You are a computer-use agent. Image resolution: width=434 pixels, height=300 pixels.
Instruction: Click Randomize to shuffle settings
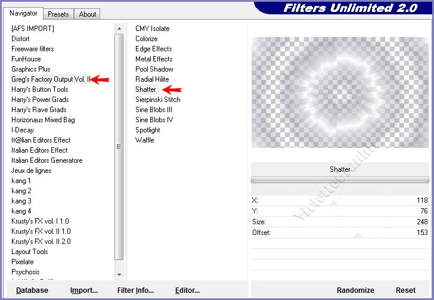pyautogui.click(x=355, y=290)
